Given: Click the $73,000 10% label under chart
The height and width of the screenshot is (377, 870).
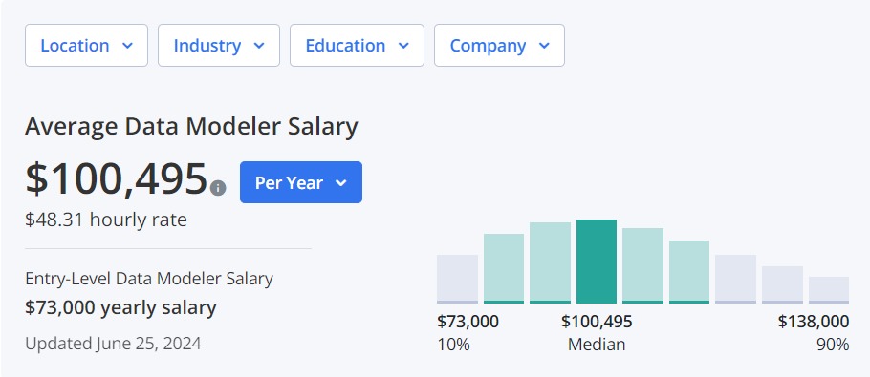Looking at the screenshot, I should pos(468,333).
